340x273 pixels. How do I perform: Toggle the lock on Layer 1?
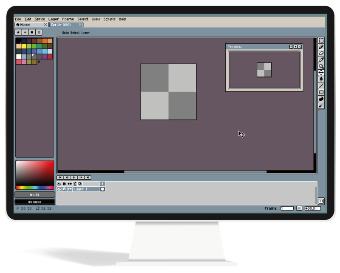(x=64, y=189)
